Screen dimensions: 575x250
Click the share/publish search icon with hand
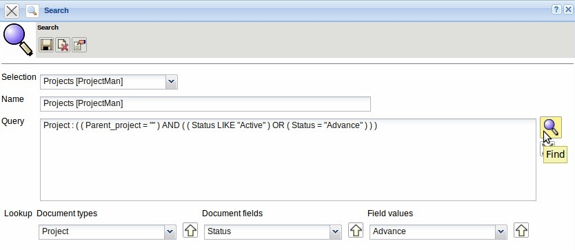coord(79,45)
